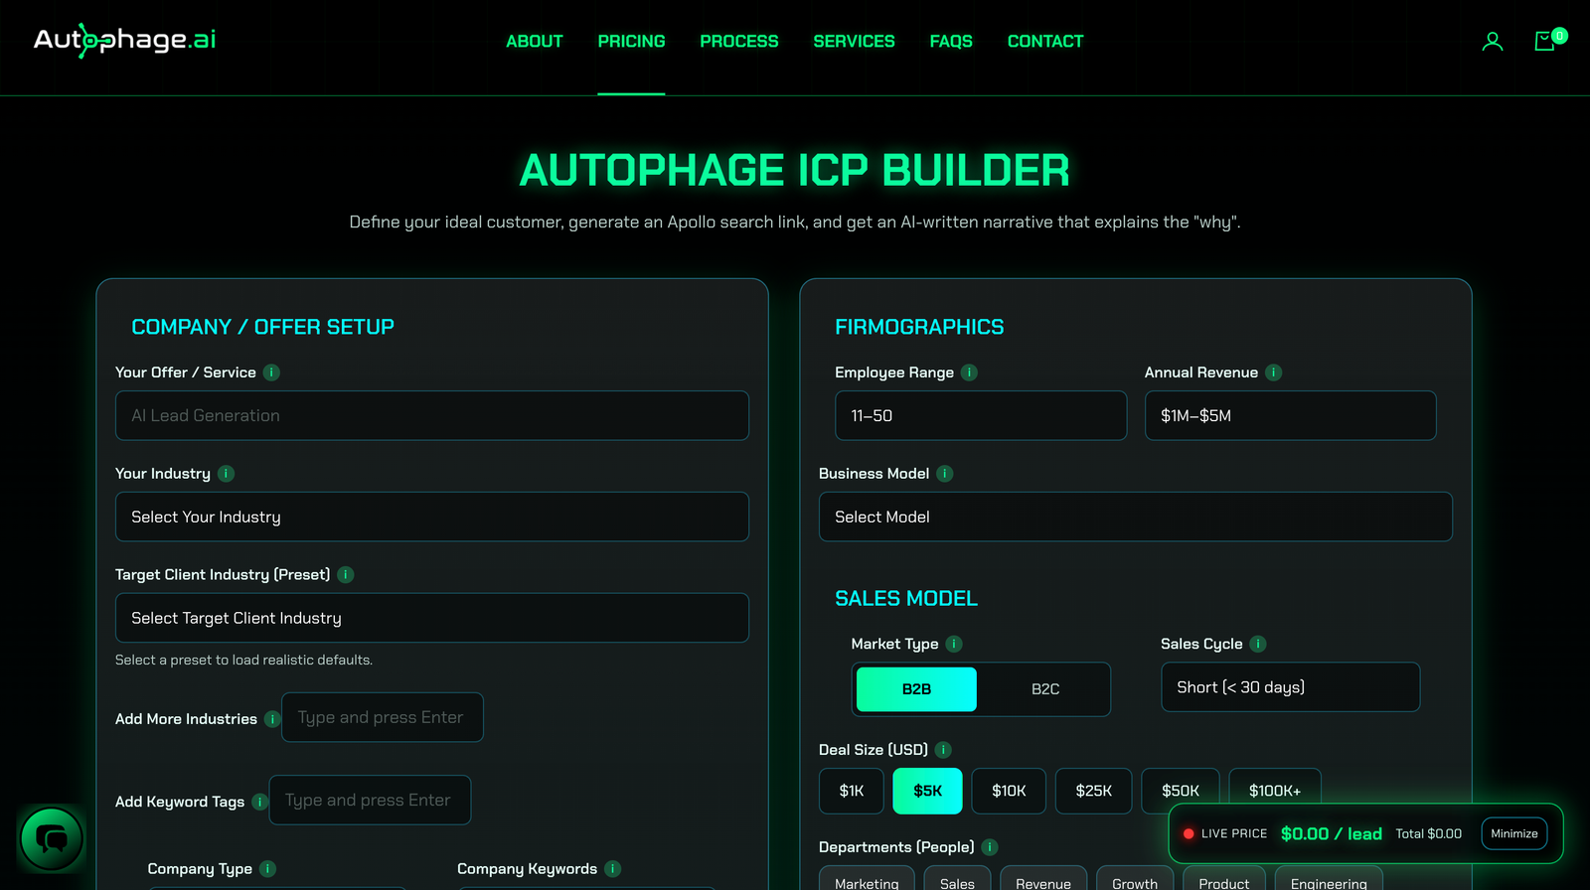Screen dimensions: 1590x890
Task: Click info icon beside Company Type
Action: point(267,869)
